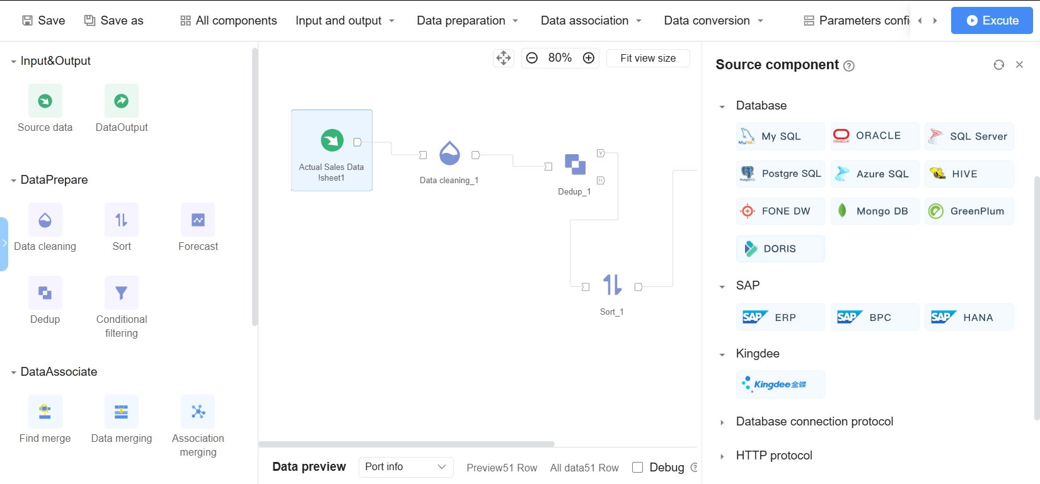
Task: Open the Data association menu
Action: [591, 21]
